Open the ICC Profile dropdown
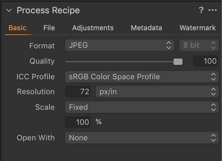 (x=142, y=77)
